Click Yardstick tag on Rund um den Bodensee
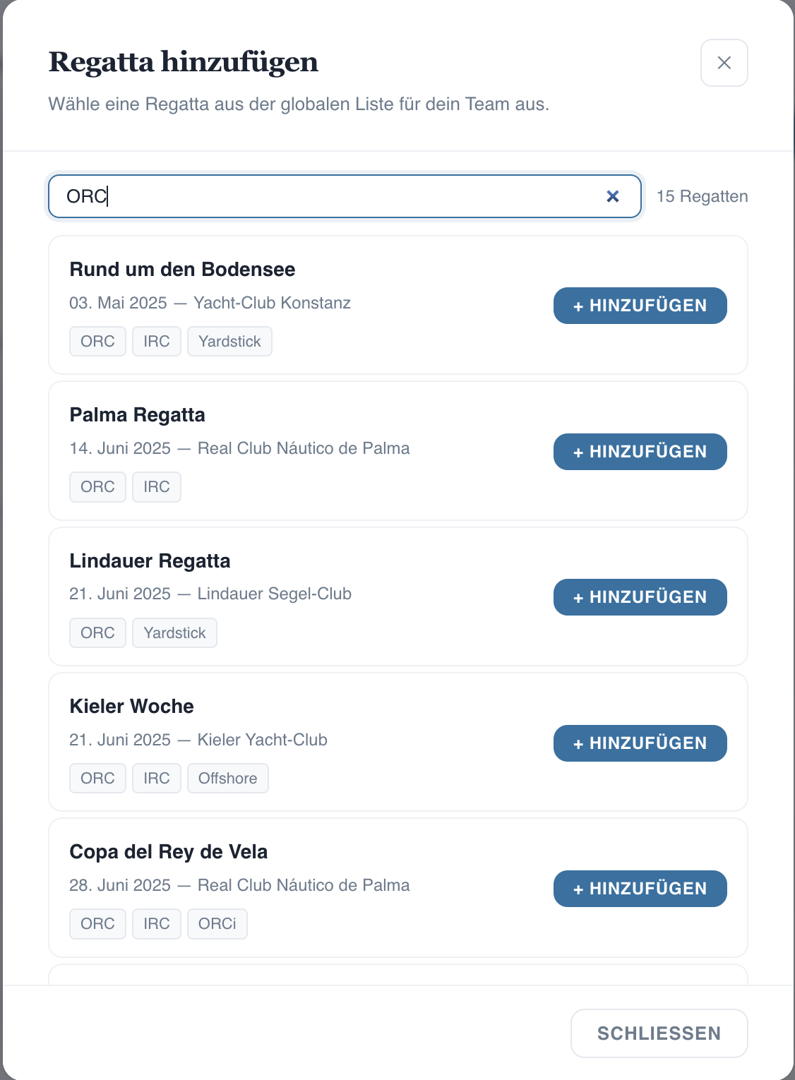Screen dimensions: 795x1080 coord(229,342)
